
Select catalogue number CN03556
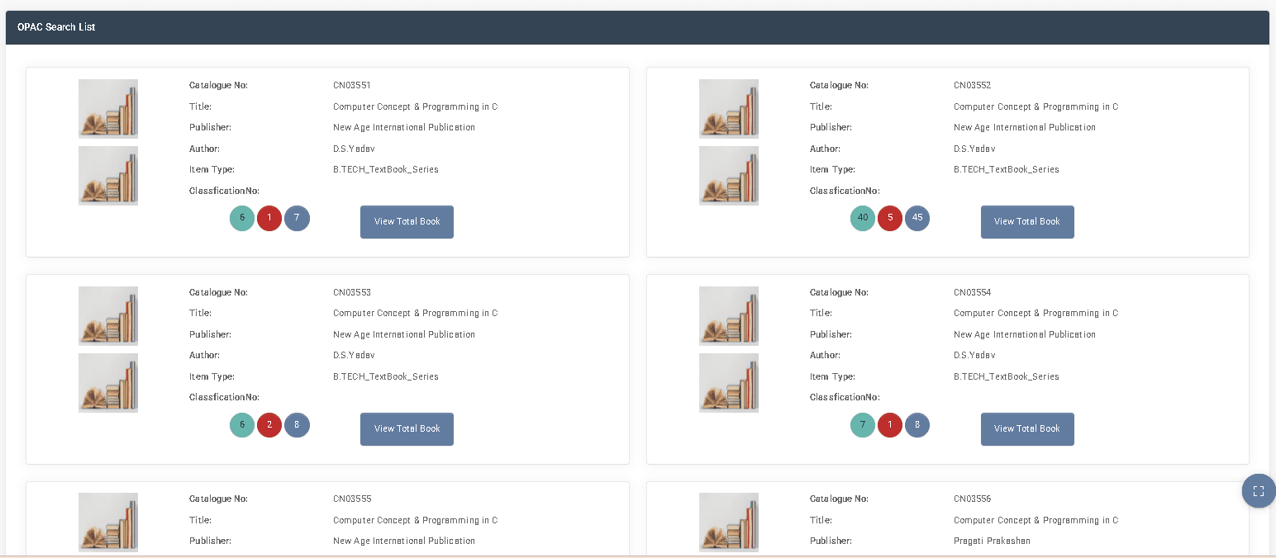tap(973, 499)
